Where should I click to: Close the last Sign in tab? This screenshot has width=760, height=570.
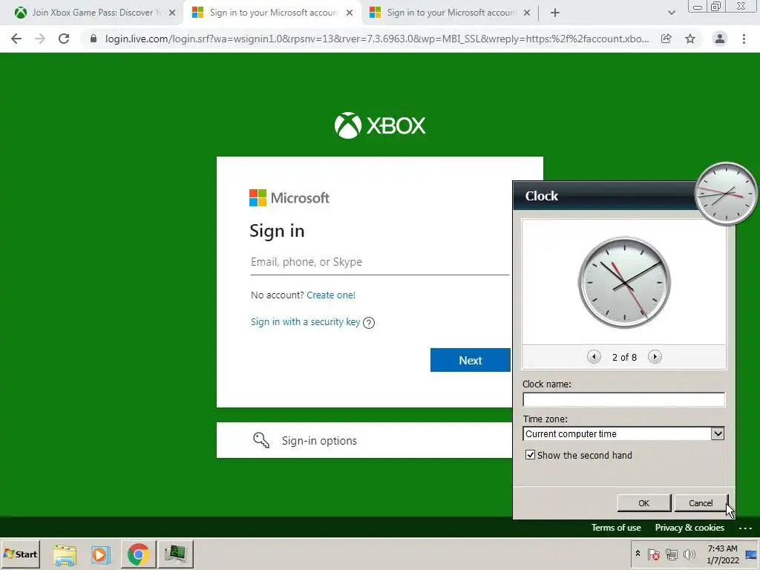527,13
